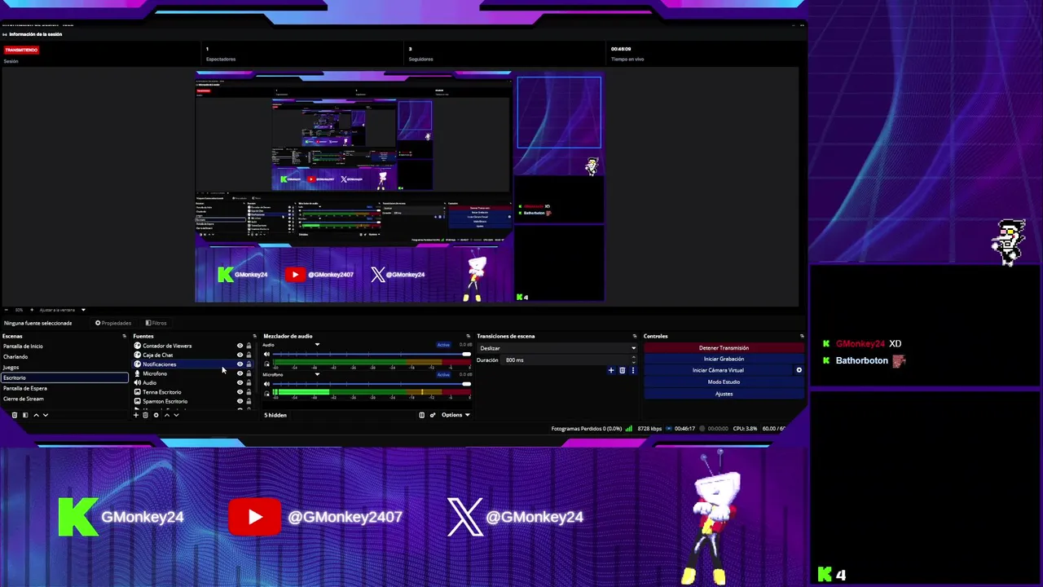The height and width of the screenshot is (587, 1043).
Task: Click Iniciar Grabación button
Action: 724,359
